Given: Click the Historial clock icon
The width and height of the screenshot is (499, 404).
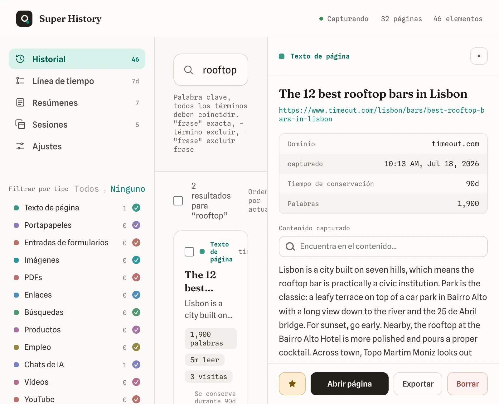Looking at the screenshot, I should [x=20, y=59].
